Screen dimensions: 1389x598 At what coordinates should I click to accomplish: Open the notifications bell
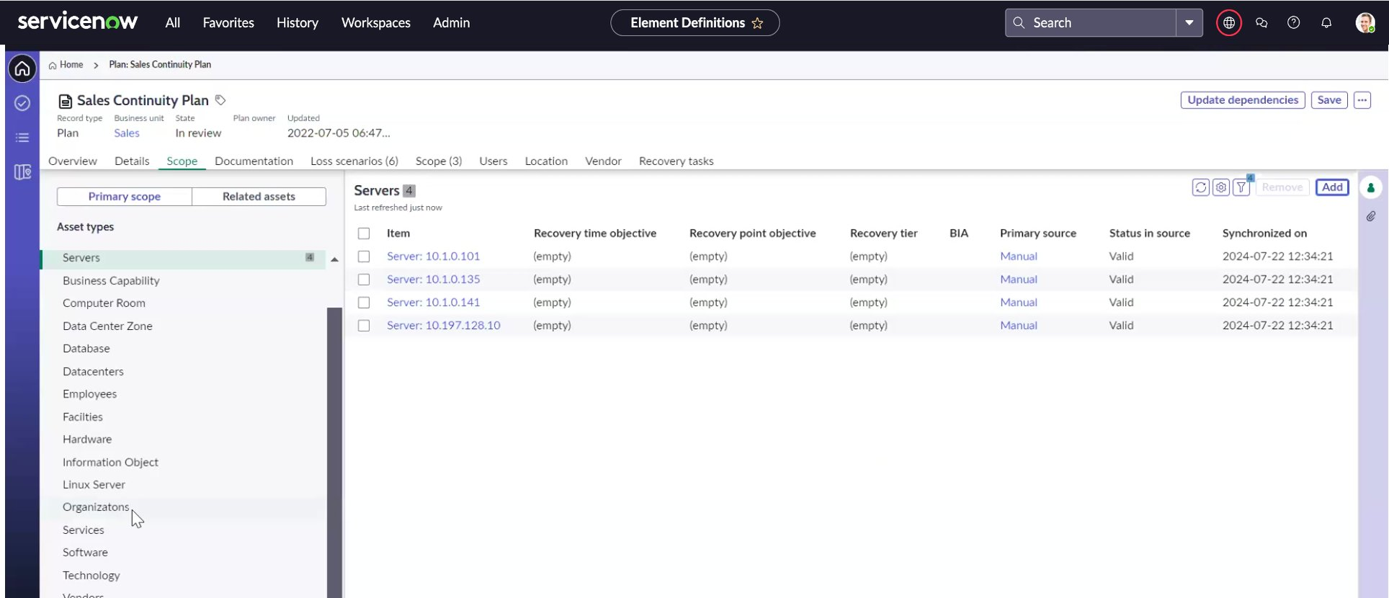pyautogui.click(x=1326, y=23)
